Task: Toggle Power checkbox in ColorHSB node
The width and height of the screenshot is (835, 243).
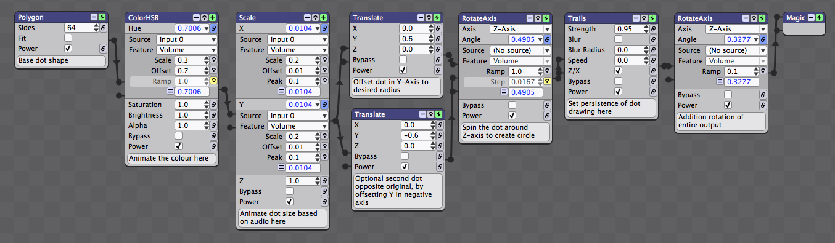Action: click(179, 146)
